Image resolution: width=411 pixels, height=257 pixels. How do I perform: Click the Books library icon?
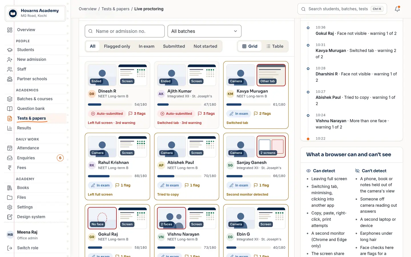coord(10,188)
